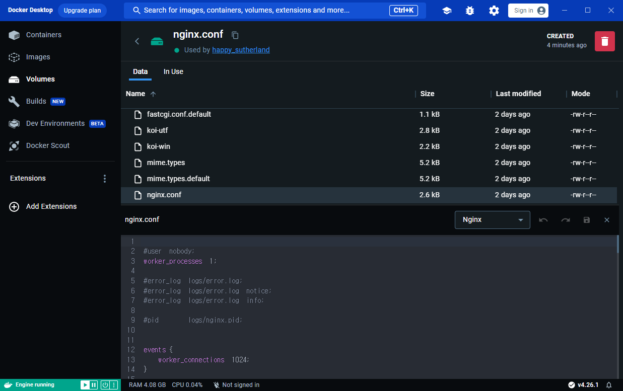Click the bug Troubleshoot icon
623x391 pixels.
pyautogui.click(x=470, y=11)
